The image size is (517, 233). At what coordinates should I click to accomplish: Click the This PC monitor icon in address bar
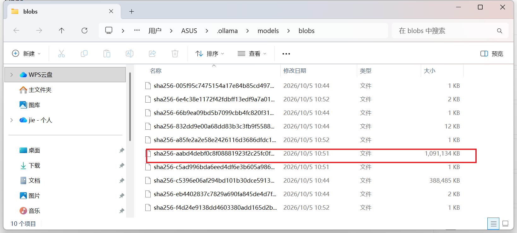click(109, 31)
